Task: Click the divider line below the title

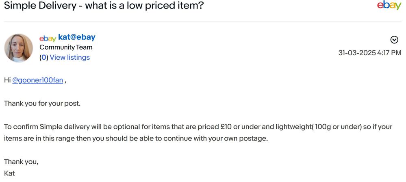Action: click(x=203, y=22)
